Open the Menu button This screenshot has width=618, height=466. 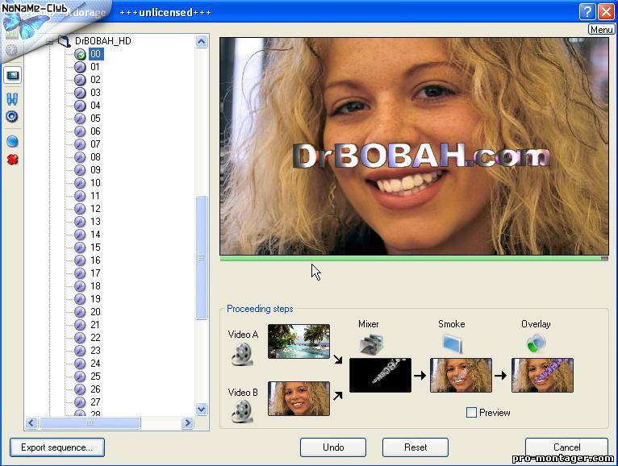(601, 30)
